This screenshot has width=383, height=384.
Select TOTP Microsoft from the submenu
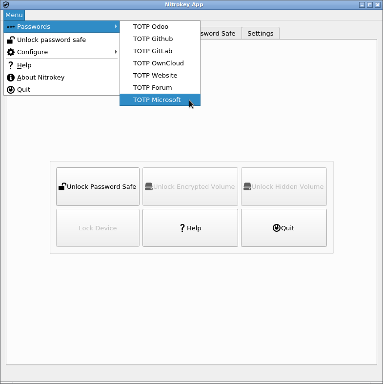coord(157,100)
